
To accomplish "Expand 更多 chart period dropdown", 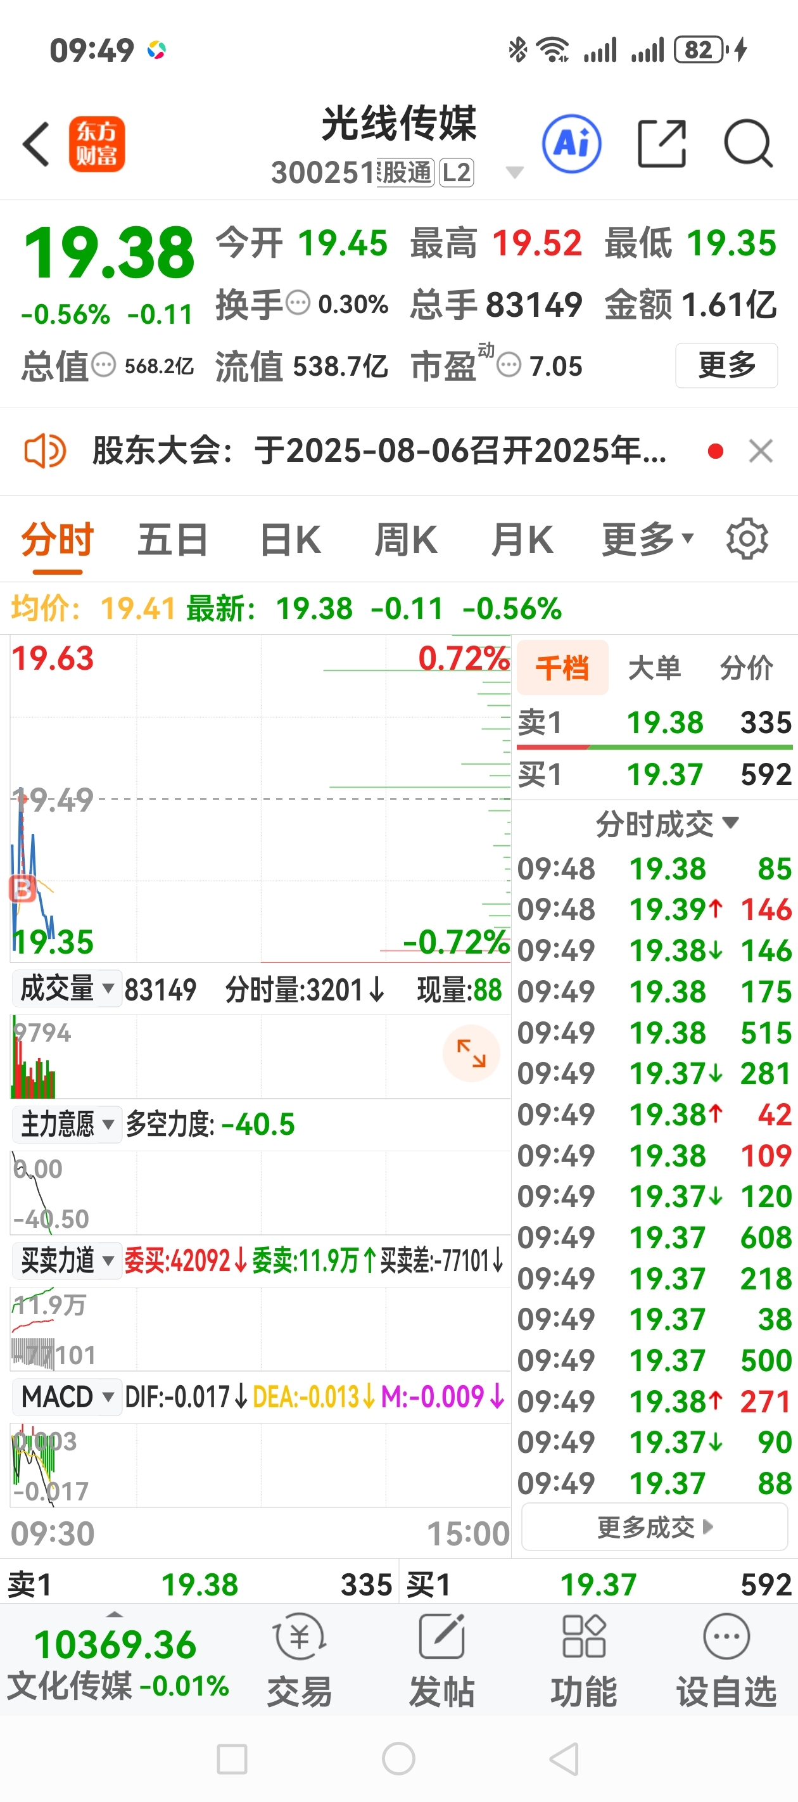I will click(648, 540).
